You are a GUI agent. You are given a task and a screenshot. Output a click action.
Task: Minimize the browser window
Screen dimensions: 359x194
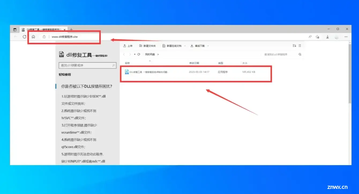329,29
